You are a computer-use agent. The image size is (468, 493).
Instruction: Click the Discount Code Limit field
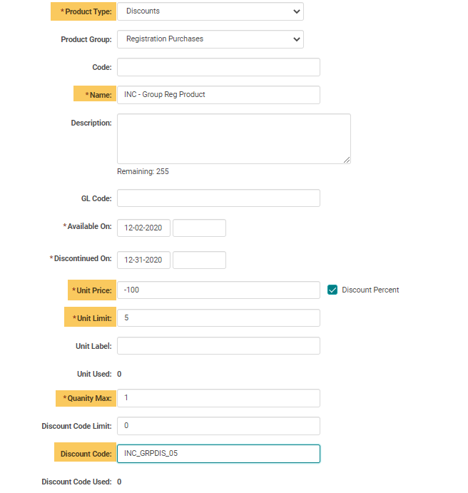pyautogui.click(x=218, y=426)
